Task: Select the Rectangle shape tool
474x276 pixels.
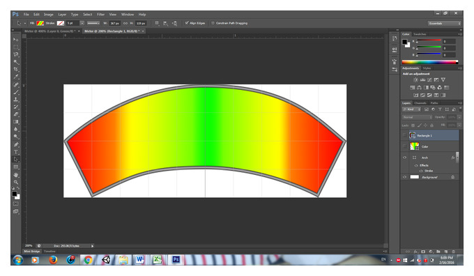Action: tap(16, 167)
